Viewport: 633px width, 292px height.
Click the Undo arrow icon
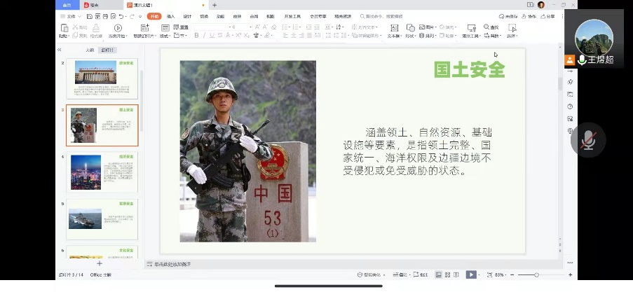tap(122, 16)
